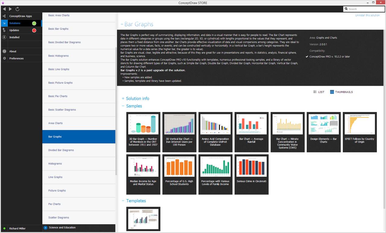Viewport: 386px width, 233px height.
Task: Select Scatter Diagrams solution
Action: click(79, 218)
